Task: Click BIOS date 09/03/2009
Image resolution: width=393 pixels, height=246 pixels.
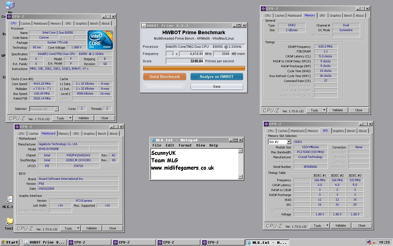Action: pyautogui.click(x=78, y=189)
